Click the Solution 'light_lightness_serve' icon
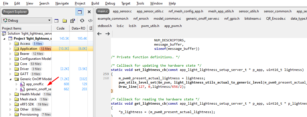Image resolution: width=307 pixels, height=117 pixels. [4, 34]
